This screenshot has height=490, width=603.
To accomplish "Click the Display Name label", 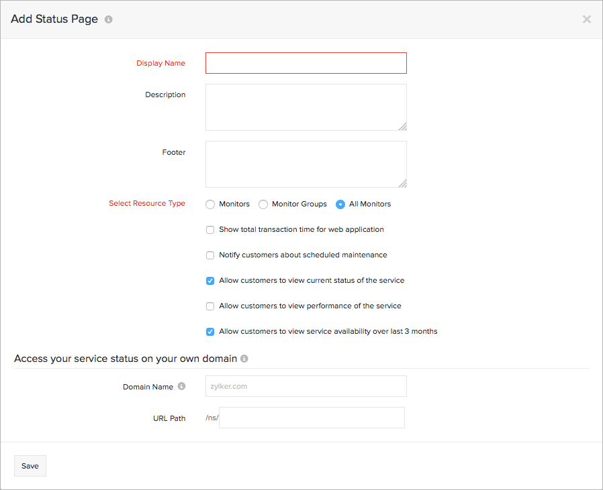I will tap(160, 62).
